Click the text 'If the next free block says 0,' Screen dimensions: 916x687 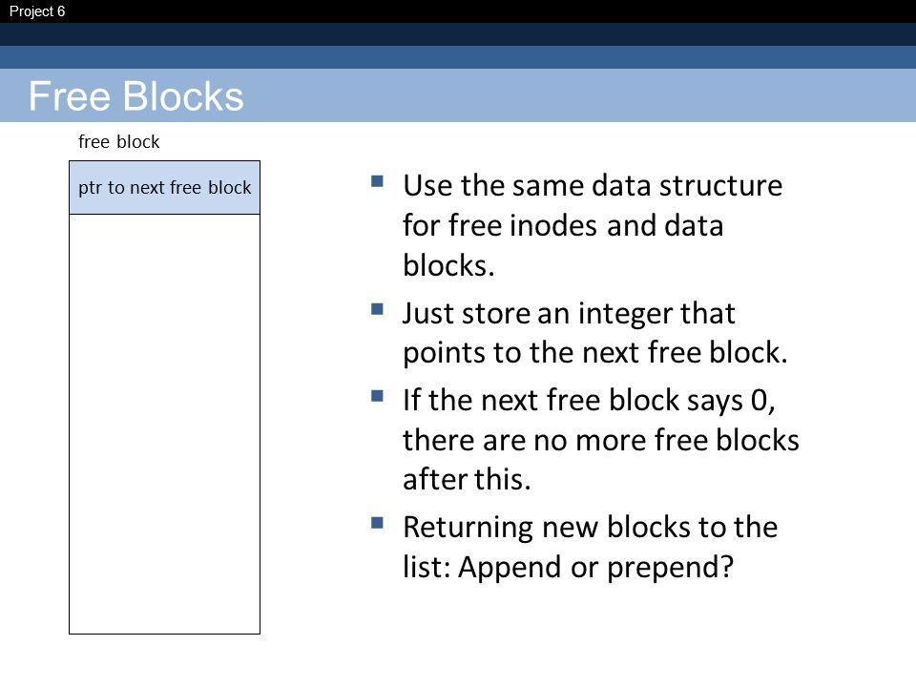589,401
